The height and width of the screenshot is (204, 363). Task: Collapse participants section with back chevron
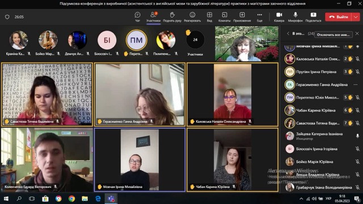click(288, 34)
